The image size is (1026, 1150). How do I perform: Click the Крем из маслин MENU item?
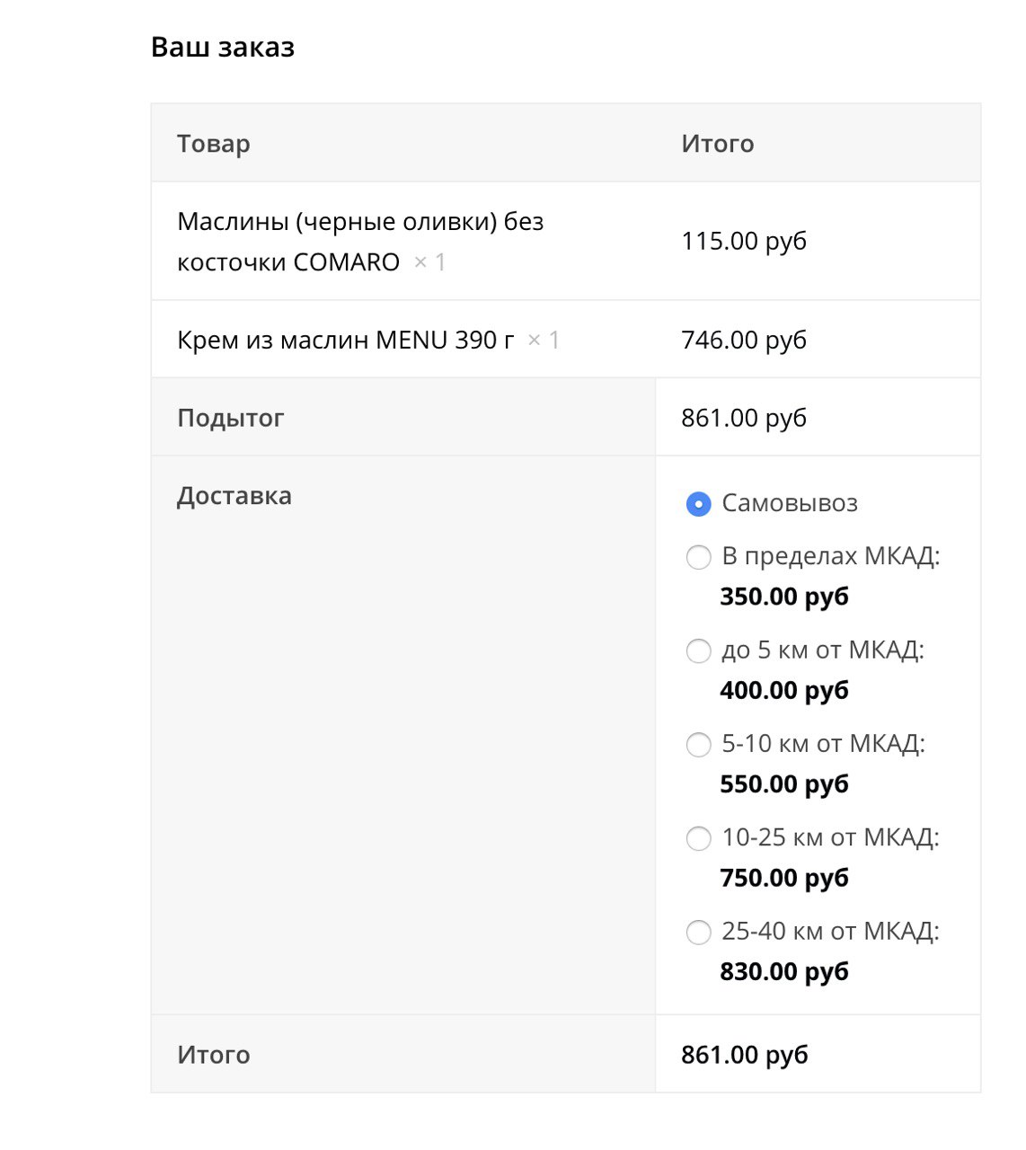click(x=346, y=340)
